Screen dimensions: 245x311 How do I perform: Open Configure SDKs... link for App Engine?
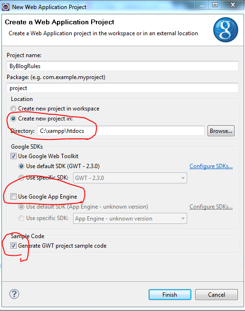[x=211, y=207]
